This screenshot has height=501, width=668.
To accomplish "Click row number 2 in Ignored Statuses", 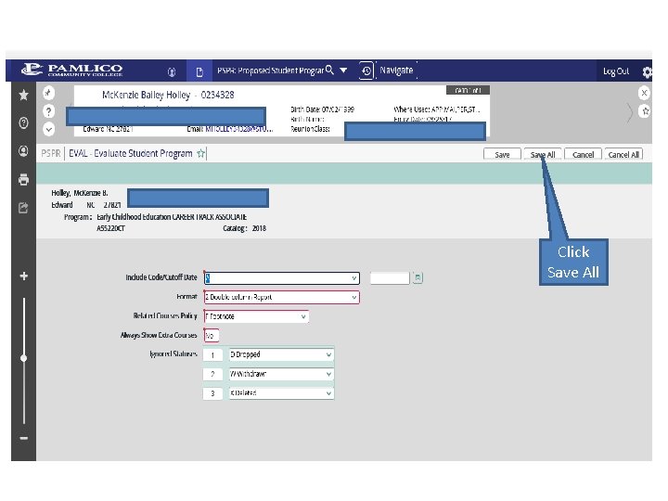I will pyautogui.click(x=212, y=374).
